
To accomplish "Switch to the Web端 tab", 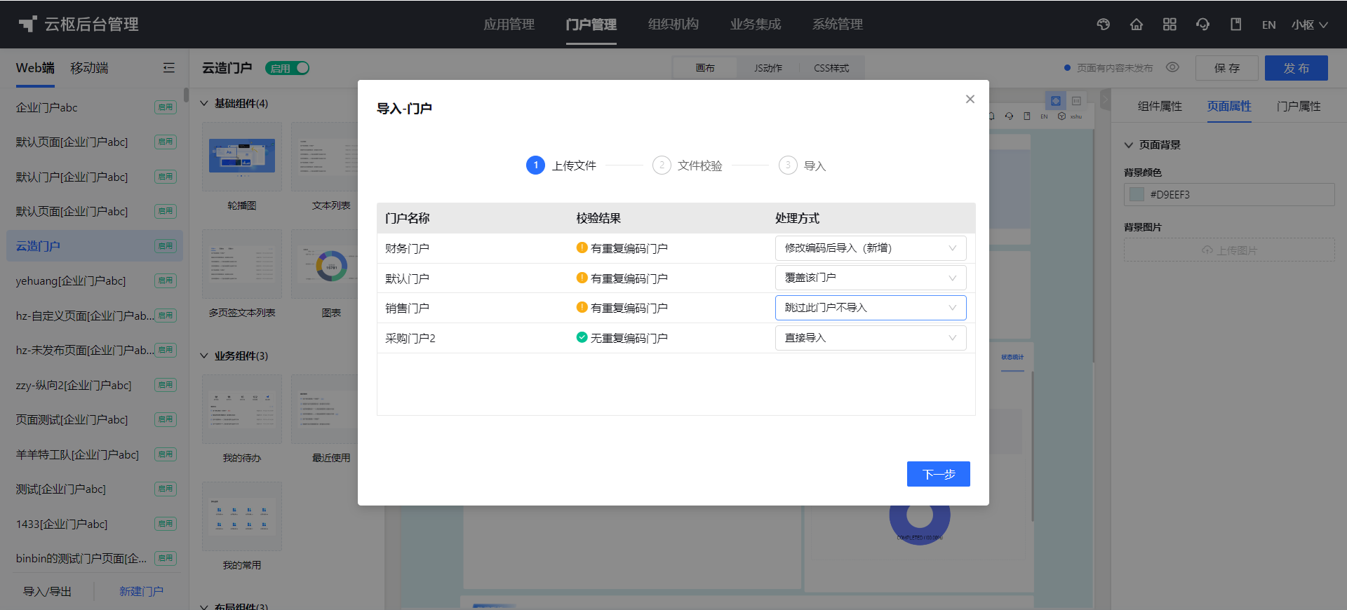I will [35, 68].
